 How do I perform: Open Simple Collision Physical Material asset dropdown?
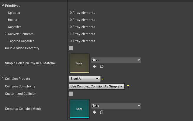point(116,60)
